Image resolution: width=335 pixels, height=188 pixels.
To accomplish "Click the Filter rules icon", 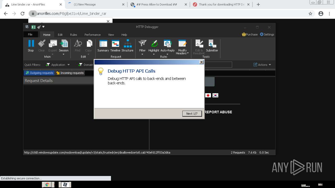I will pos(142,43).
